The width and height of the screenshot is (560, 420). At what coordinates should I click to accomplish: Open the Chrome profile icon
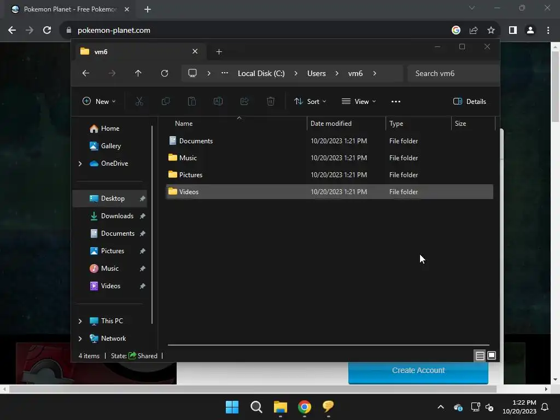530,31
